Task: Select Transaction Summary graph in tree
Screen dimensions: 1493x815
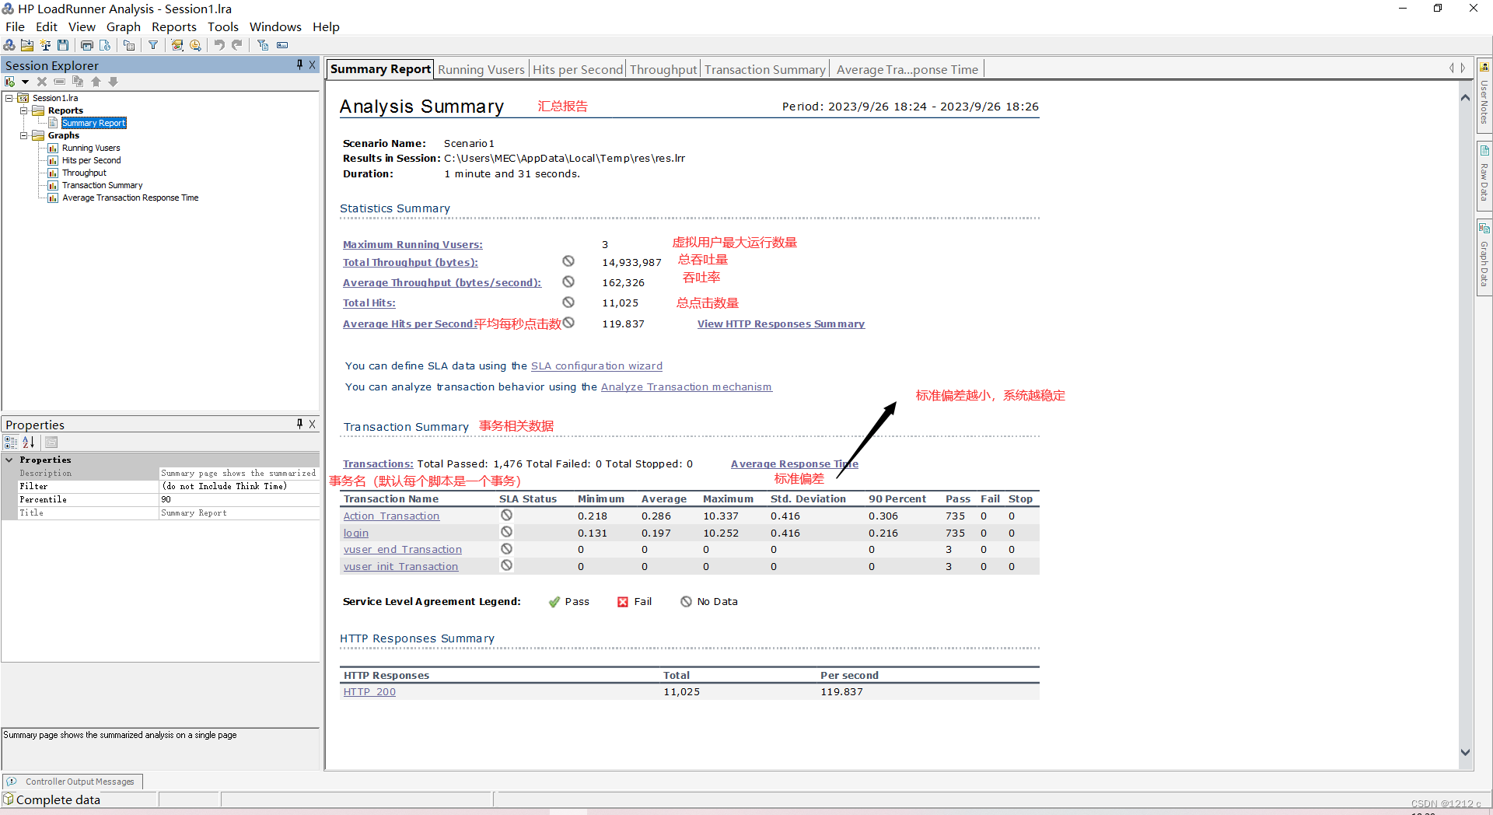Action: (x=103, y=185)
